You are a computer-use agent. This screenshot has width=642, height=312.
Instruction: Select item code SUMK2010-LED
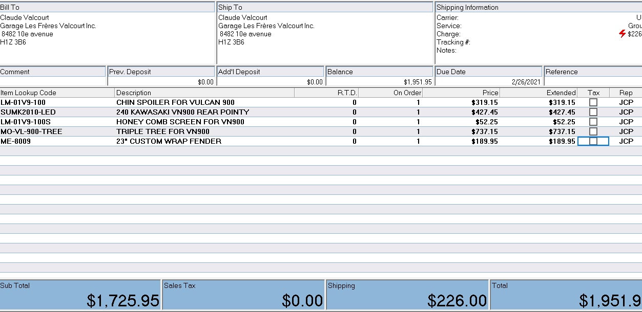pyautogui.click(x=28, y=112)
